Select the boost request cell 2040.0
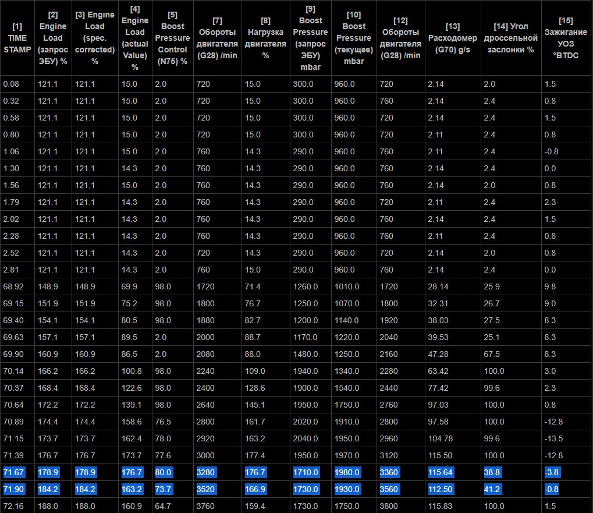593x513 pixels. tap(309, 438)
